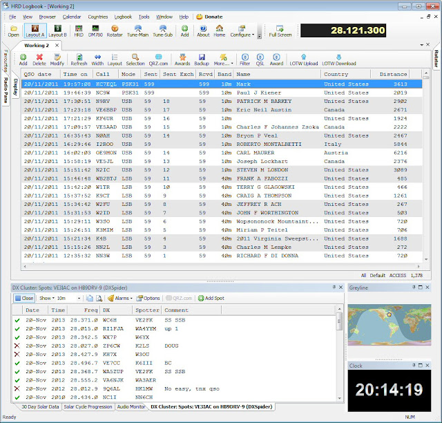Click the Add icon in main toolbar
442x423 pixels.
(184, 31)
